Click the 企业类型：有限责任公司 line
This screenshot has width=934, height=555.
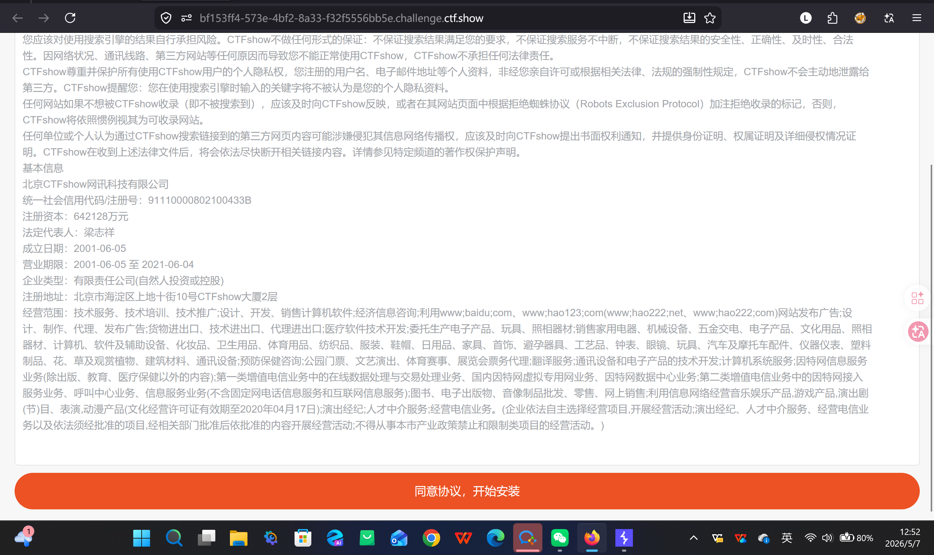[x=123, y=281]
